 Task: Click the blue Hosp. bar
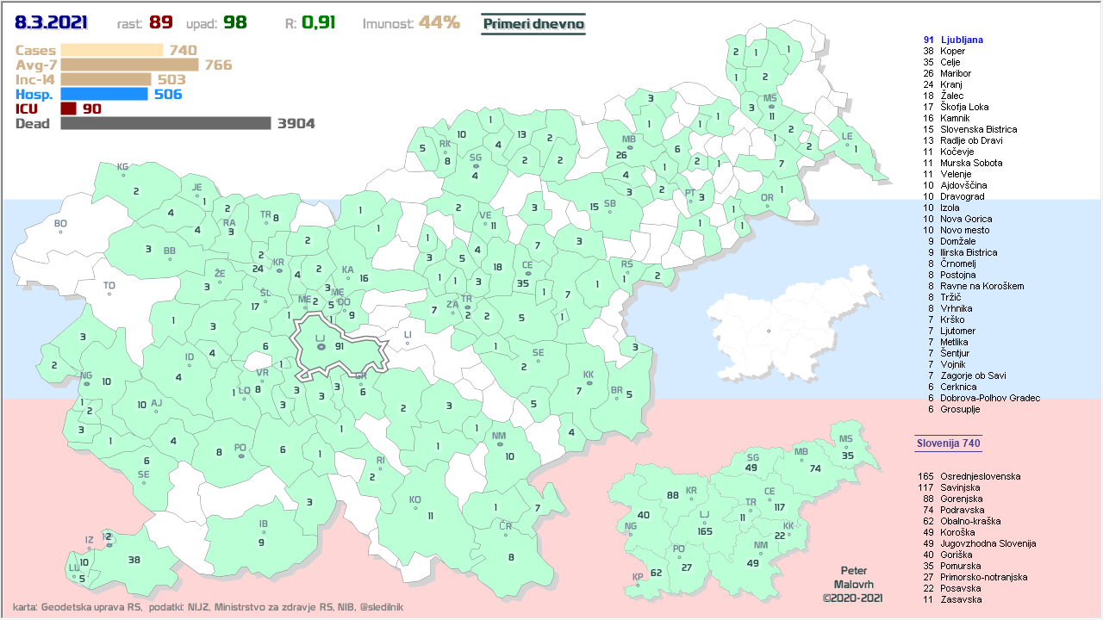104,94
